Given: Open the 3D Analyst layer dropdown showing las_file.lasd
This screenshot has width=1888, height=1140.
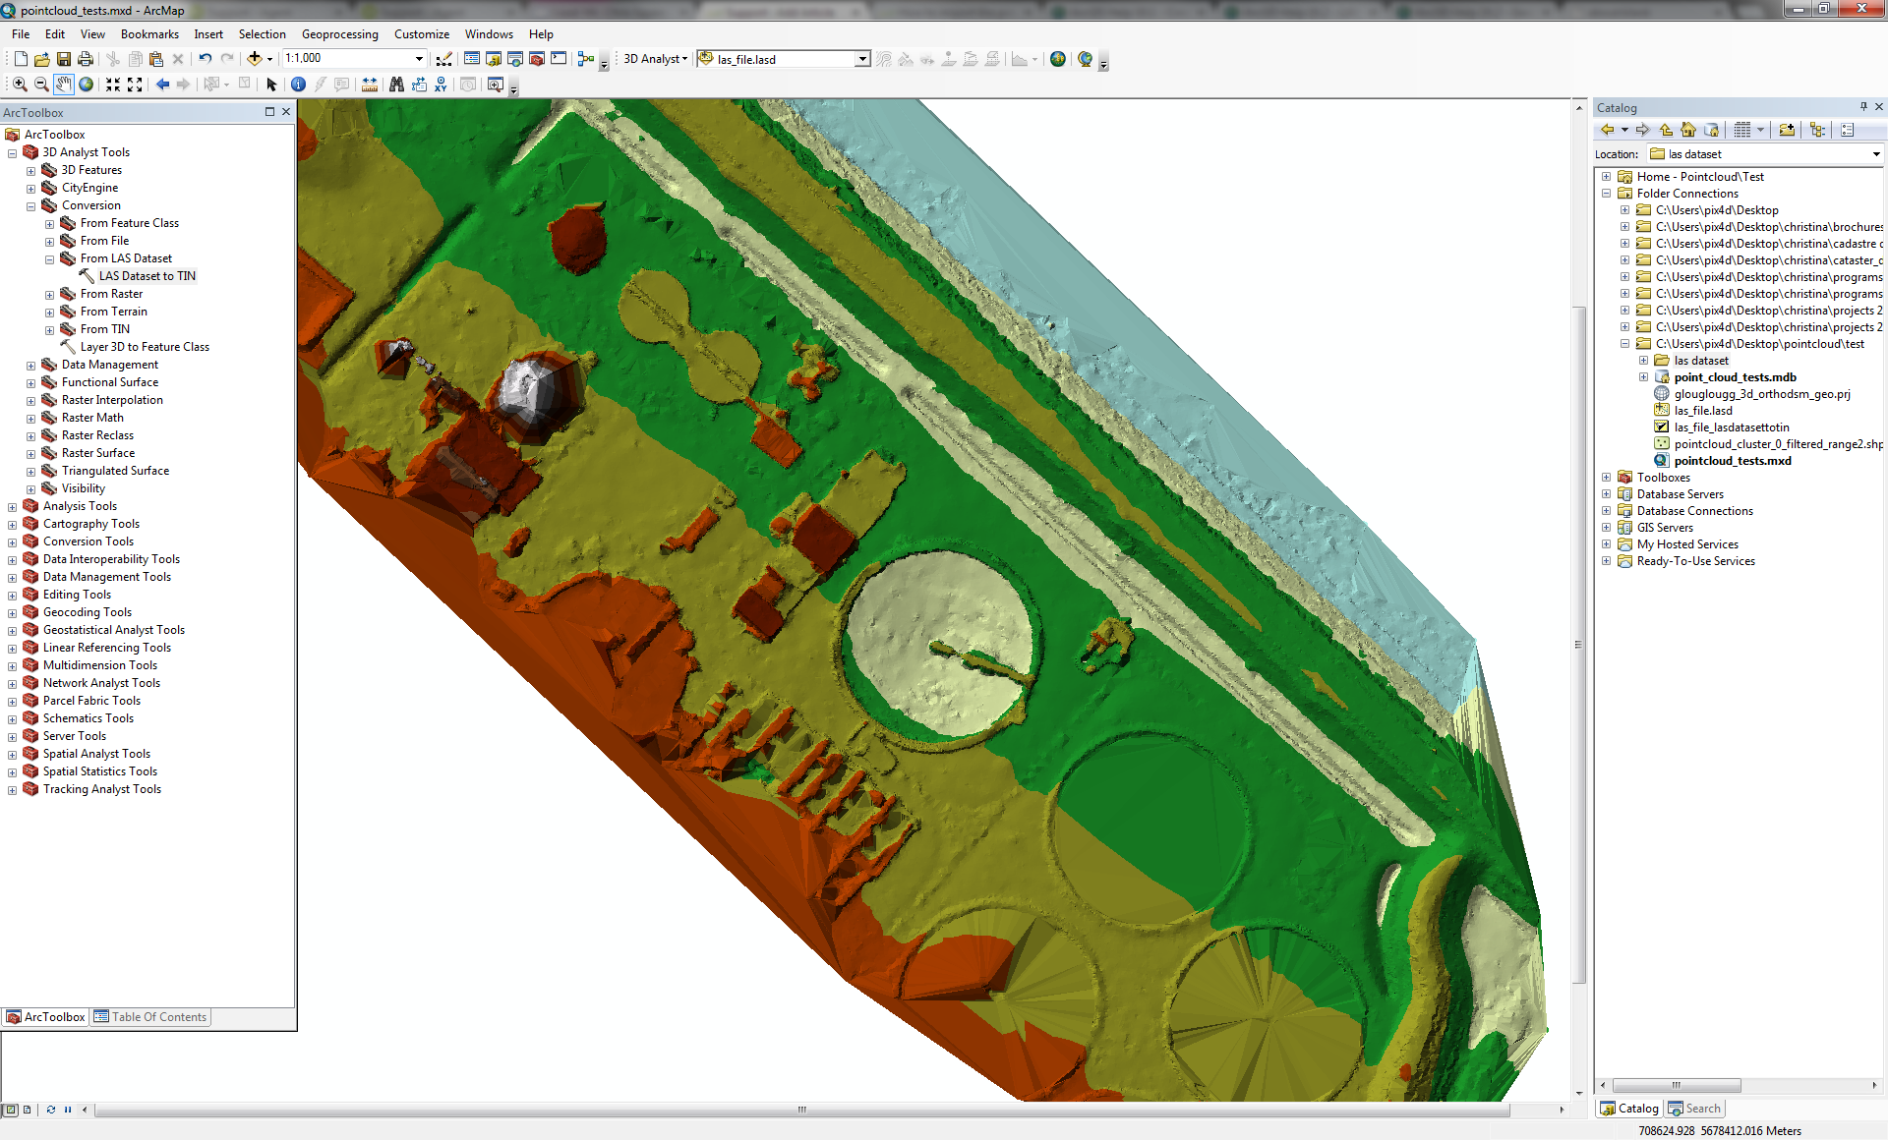Looking at the screenshot, I should coord(862,59).
